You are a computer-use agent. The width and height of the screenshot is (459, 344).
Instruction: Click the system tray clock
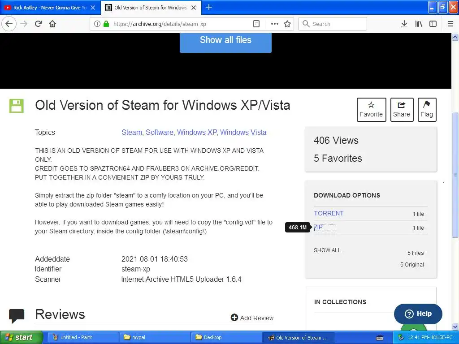(430, 337)
